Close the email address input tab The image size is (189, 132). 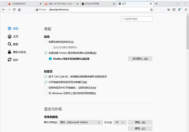tap(77, 4)
